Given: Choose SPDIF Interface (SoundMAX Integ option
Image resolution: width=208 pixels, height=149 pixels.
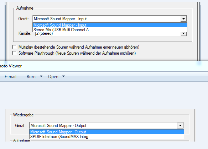Looking at the screenshot, I should 106,137.
